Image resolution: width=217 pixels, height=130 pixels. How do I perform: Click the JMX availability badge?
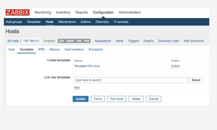tap(79, 41)
